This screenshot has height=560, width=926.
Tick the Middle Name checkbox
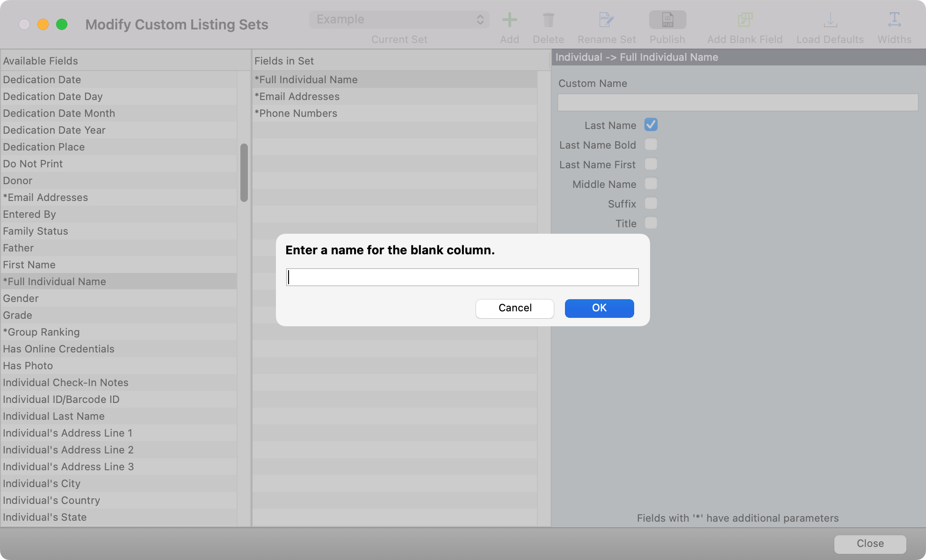click(651, 184)
